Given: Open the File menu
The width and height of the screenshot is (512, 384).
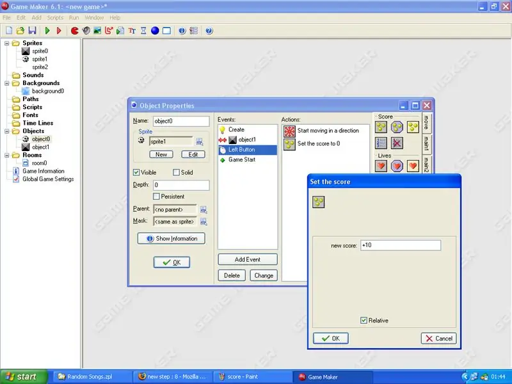Looking at the screenshot, I should pyautogui.click(x=6, y=18).
